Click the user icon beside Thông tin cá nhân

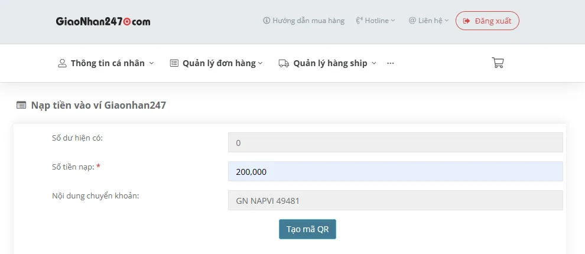pyautogui.click(x=62, y=63)
